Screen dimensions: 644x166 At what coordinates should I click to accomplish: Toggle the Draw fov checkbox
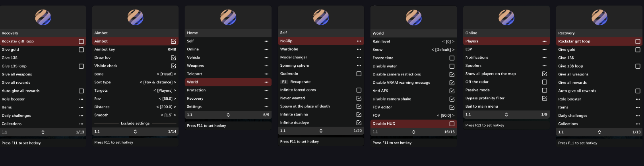pyautogui.click(x=173, y=58)
